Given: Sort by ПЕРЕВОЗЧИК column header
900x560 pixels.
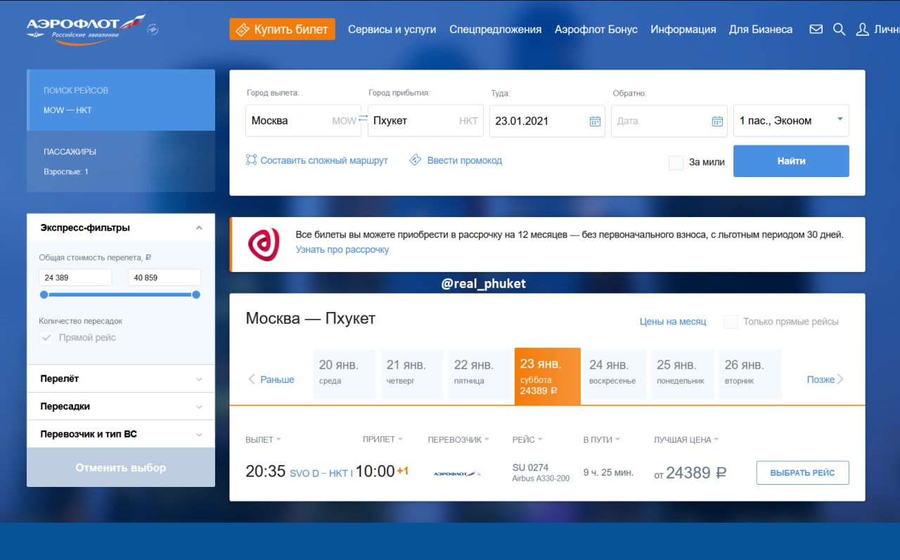Looking at the screenshot, I should click(x=458, y=440).
